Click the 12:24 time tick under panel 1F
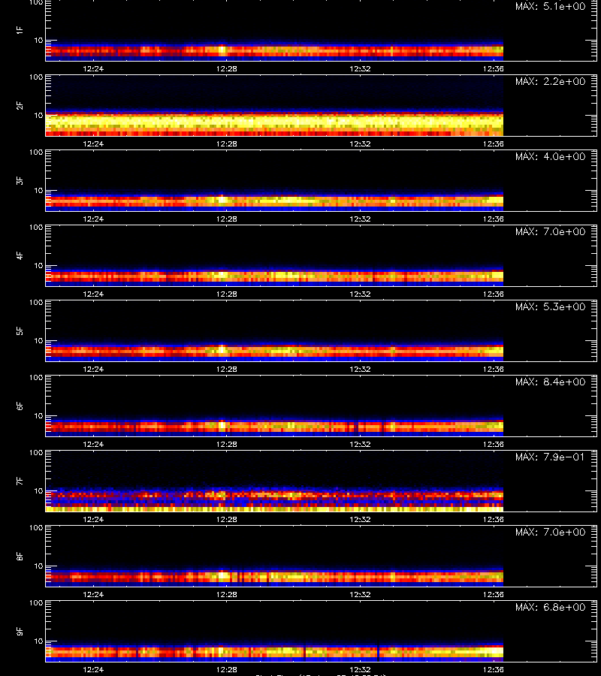 tap(93, 68)
